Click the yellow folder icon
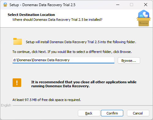Screen dimensions: 153x120 click(x=17, y=41)
